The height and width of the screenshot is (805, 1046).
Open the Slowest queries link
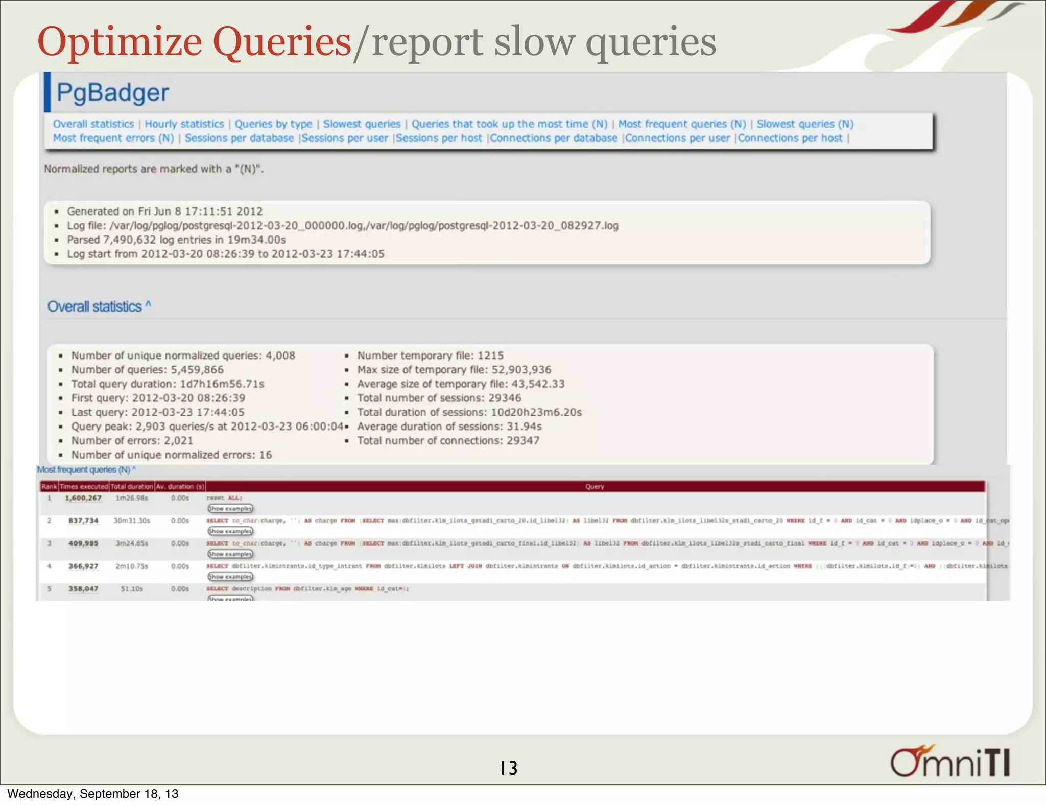coord(362,124)
